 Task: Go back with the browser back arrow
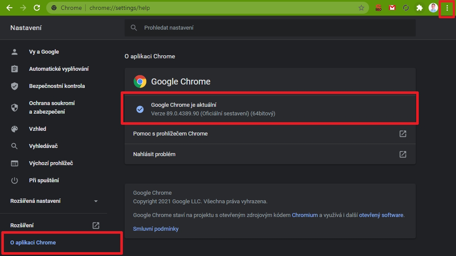click(9, 8)
